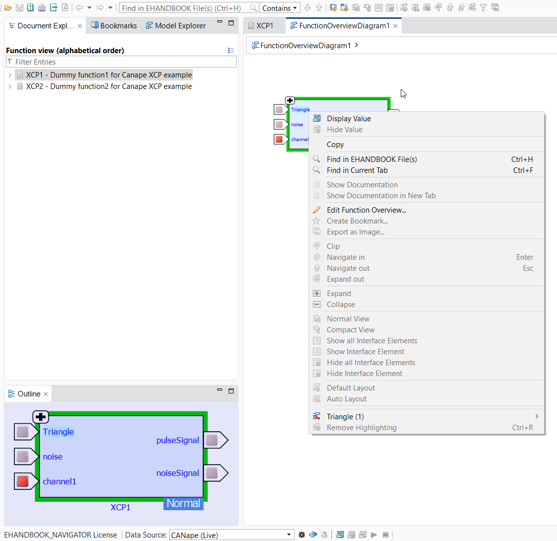The height and width of the screenshot is (541, 557).
Task: Click the sort icon in Function view header
Action: click(x=231, y=50)
